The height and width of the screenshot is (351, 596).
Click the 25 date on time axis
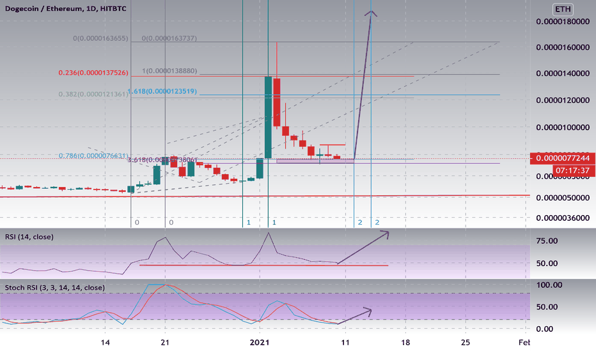tap(466, 343)
